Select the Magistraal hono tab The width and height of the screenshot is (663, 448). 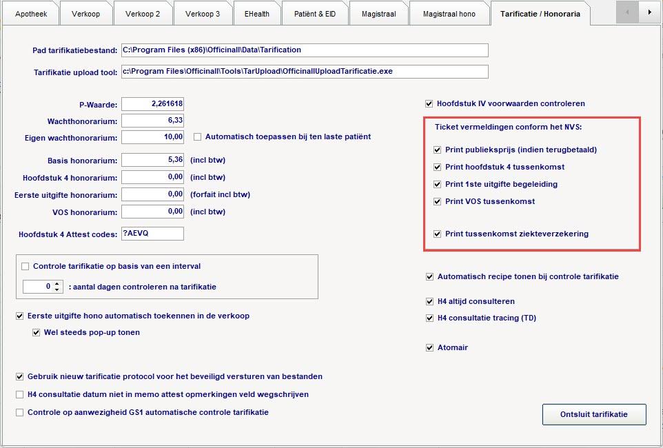[x=449, y=12]
